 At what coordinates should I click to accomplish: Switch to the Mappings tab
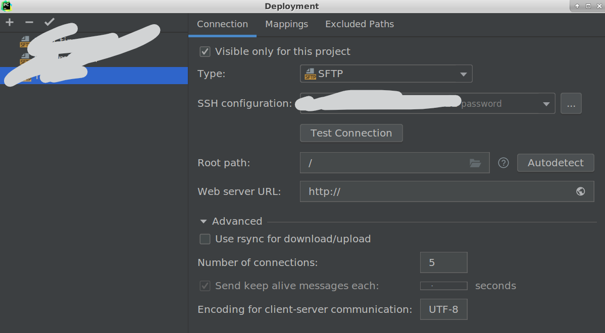pos(287,24)
